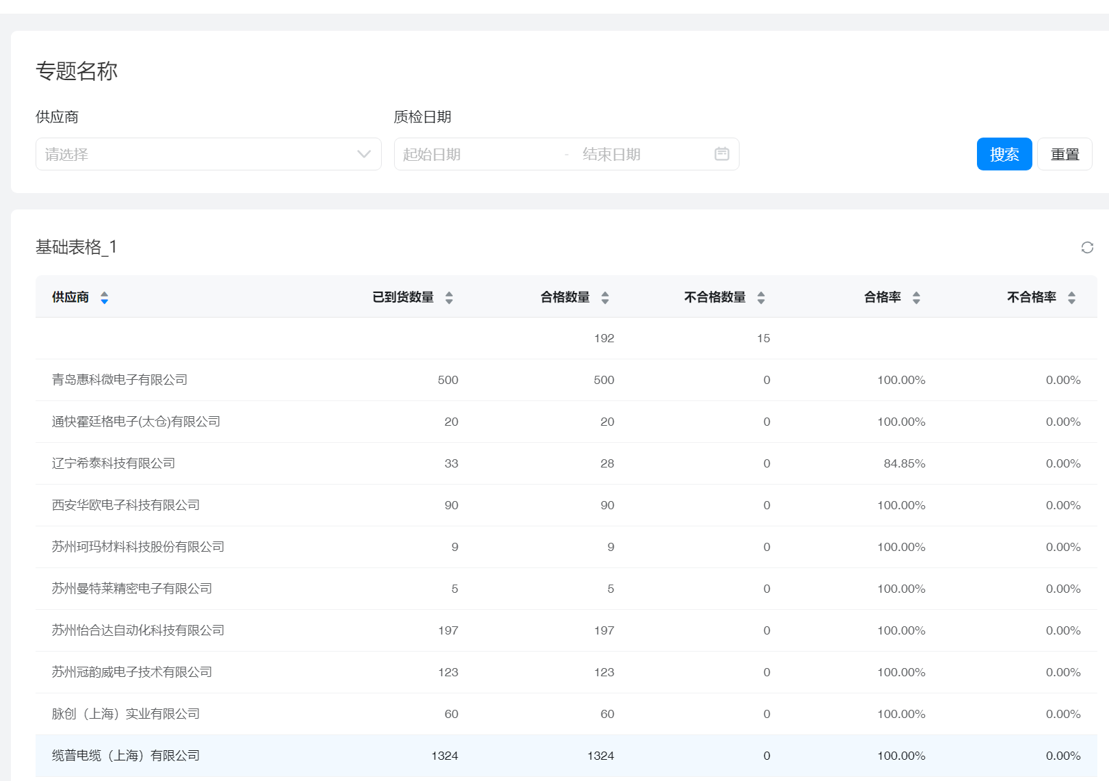
Task: Sort by 已到货数量 column arrows
Action: [449, 297]
